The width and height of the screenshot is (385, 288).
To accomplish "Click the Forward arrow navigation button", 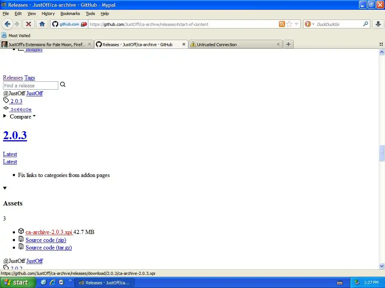I will tap(17, 24).
